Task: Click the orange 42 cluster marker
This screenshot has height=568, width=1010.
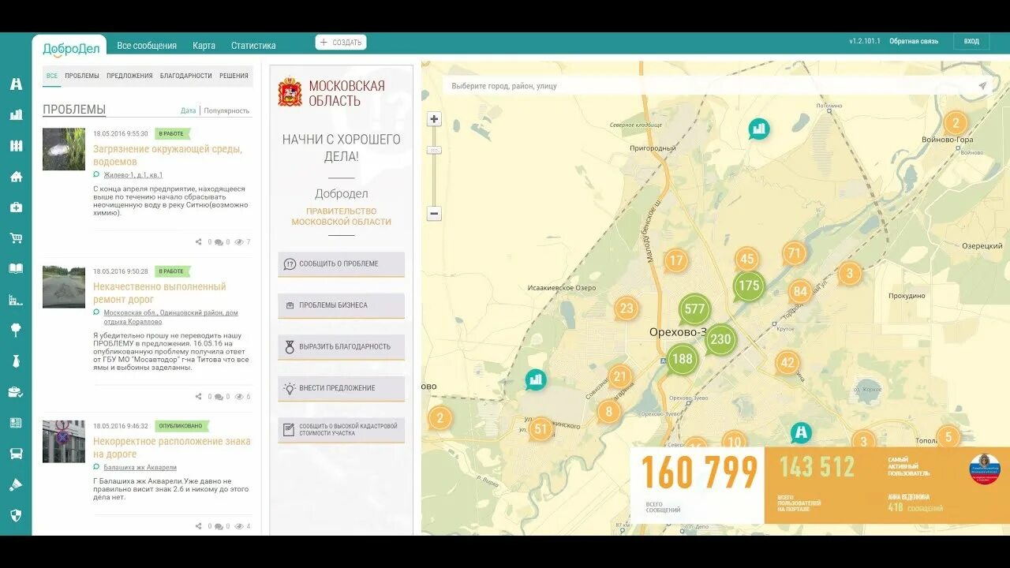Action: (x=787, y=362)
